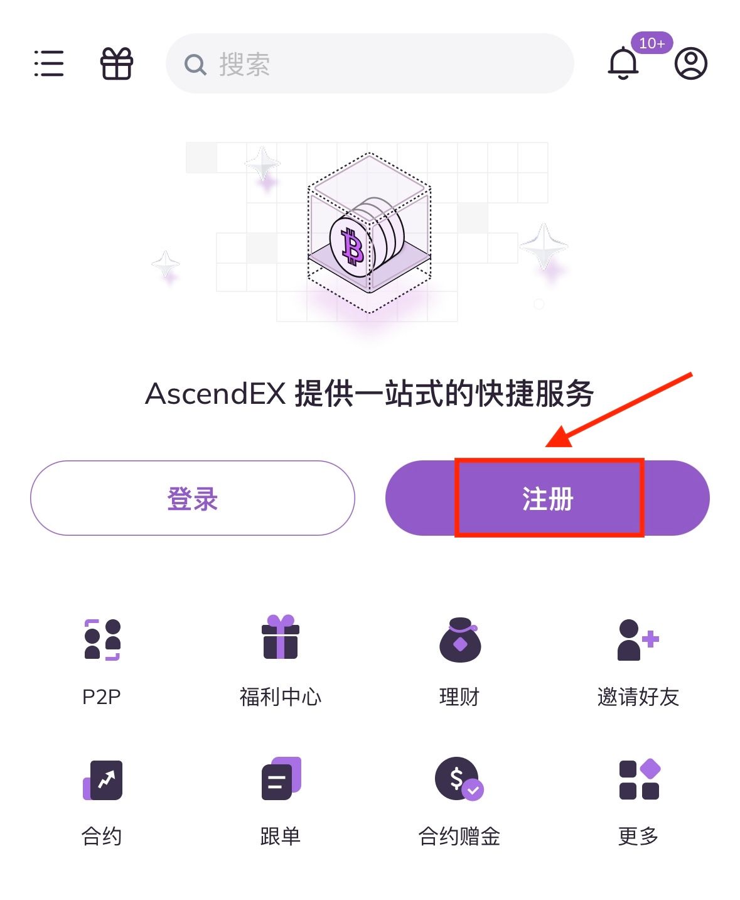The height and width of the screenshot is (900, 740).
Task: Tap the 邀请好友 text label
Action: click(x=638, y=697)
